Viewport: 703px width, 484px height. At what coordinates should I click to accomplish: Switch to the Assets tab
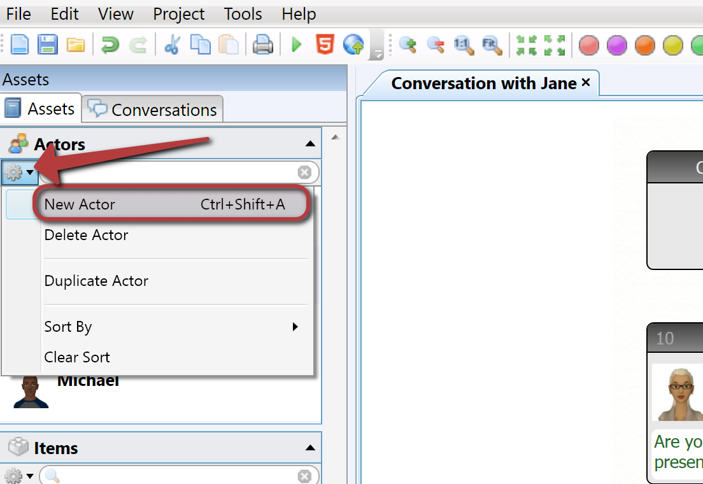[40, 108]
